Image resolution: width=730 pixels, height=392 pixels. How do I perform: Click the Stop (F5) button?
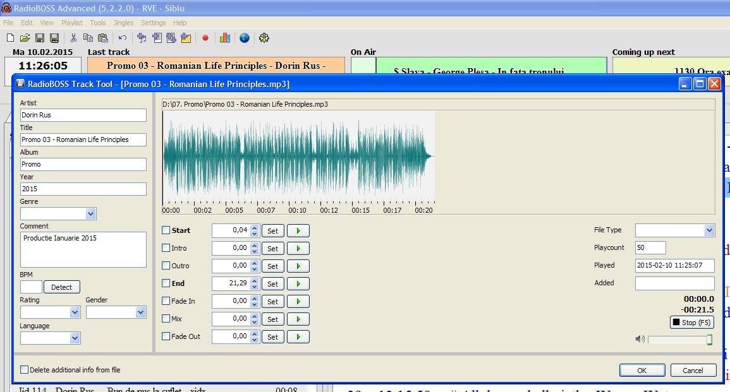[x=692, y=323]
